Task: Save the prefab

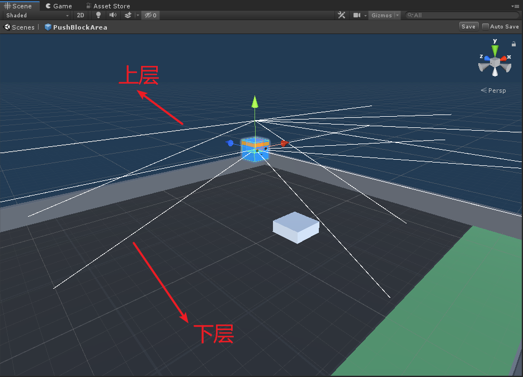Action: coord(468,27)
